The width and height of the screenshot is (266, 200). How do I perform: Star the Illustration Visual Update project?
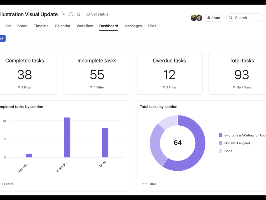[x=78, y=14]
